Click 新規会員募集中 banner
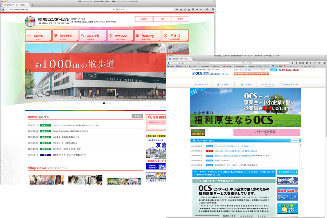327x218 pixels. 288,194
